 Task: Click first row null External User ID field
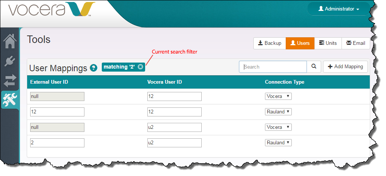[57, 96]
